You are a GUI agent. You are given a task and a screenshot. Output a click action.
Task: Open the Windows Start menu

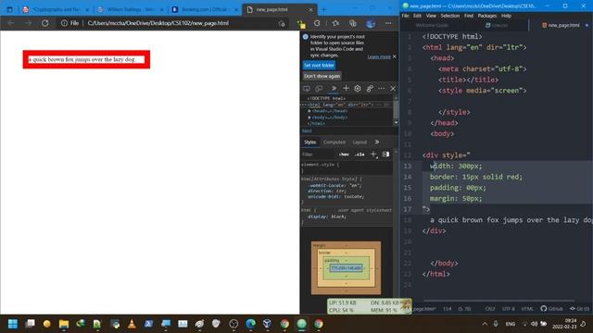[13, 324]
